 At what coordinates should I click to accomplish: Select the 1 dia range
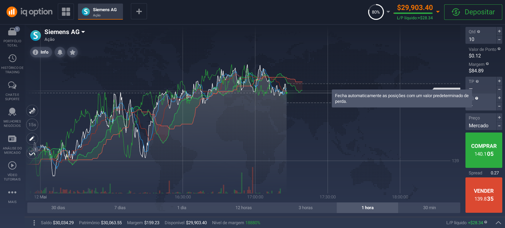click(x=182, y=208)
